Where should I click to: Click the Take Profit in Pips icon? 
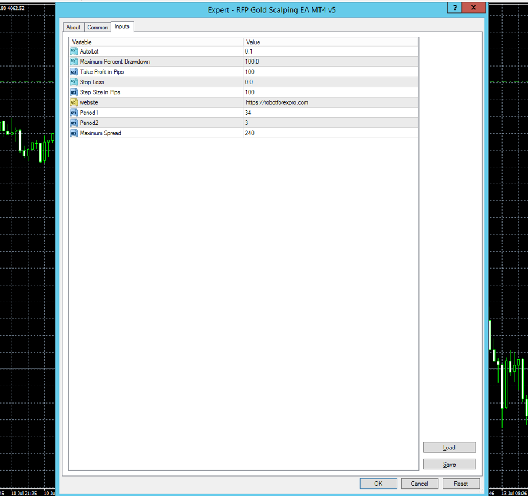(74, 72)
